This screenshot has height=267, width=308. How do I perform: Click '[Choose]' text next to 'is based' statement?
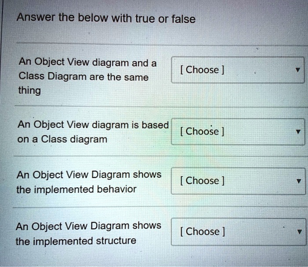tap(202, 132)
